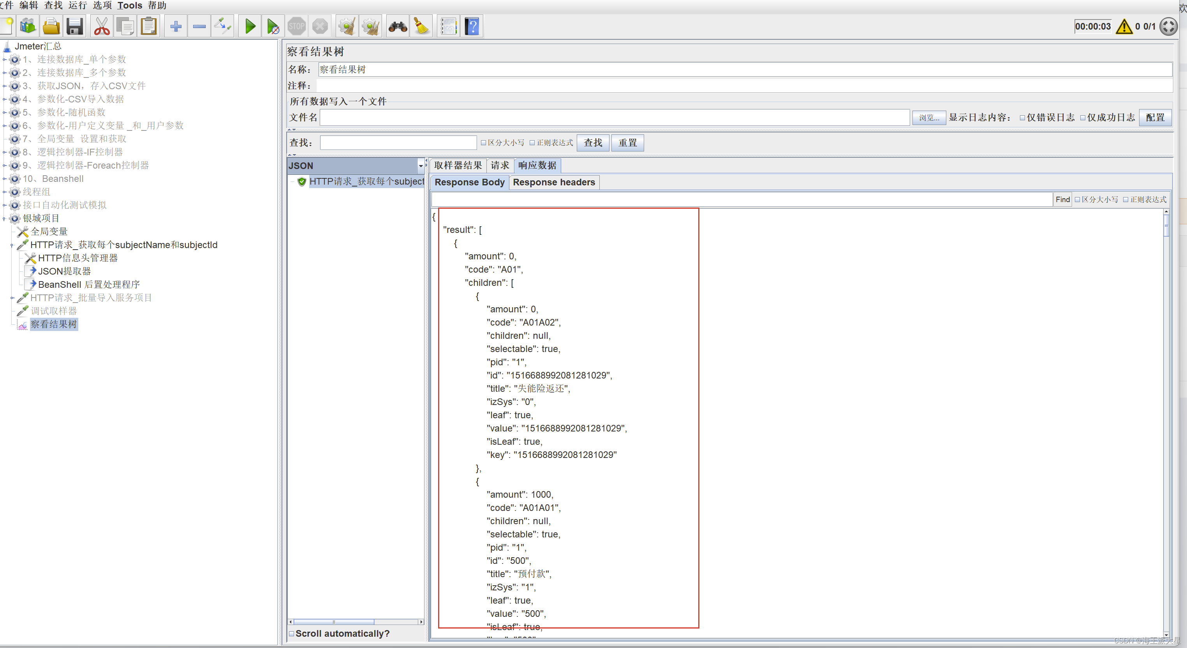Viewport: 1187px width, 648px height.
Task: Toggle Scroll automatically option
Action: click(292, 633)
